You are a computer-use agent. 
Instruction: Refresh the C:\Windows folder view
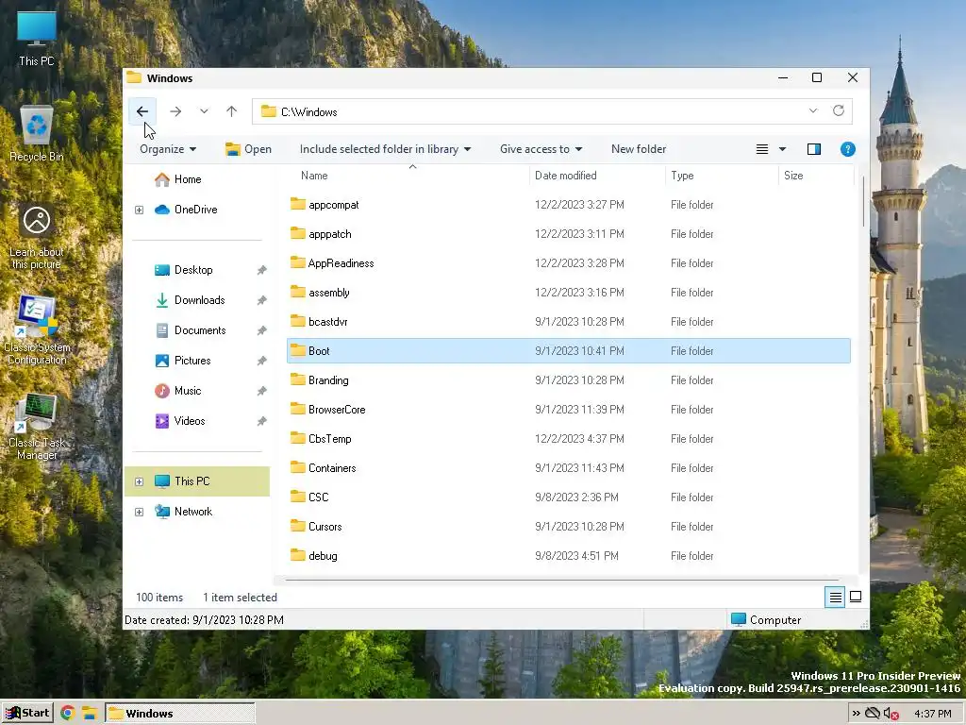839,111
